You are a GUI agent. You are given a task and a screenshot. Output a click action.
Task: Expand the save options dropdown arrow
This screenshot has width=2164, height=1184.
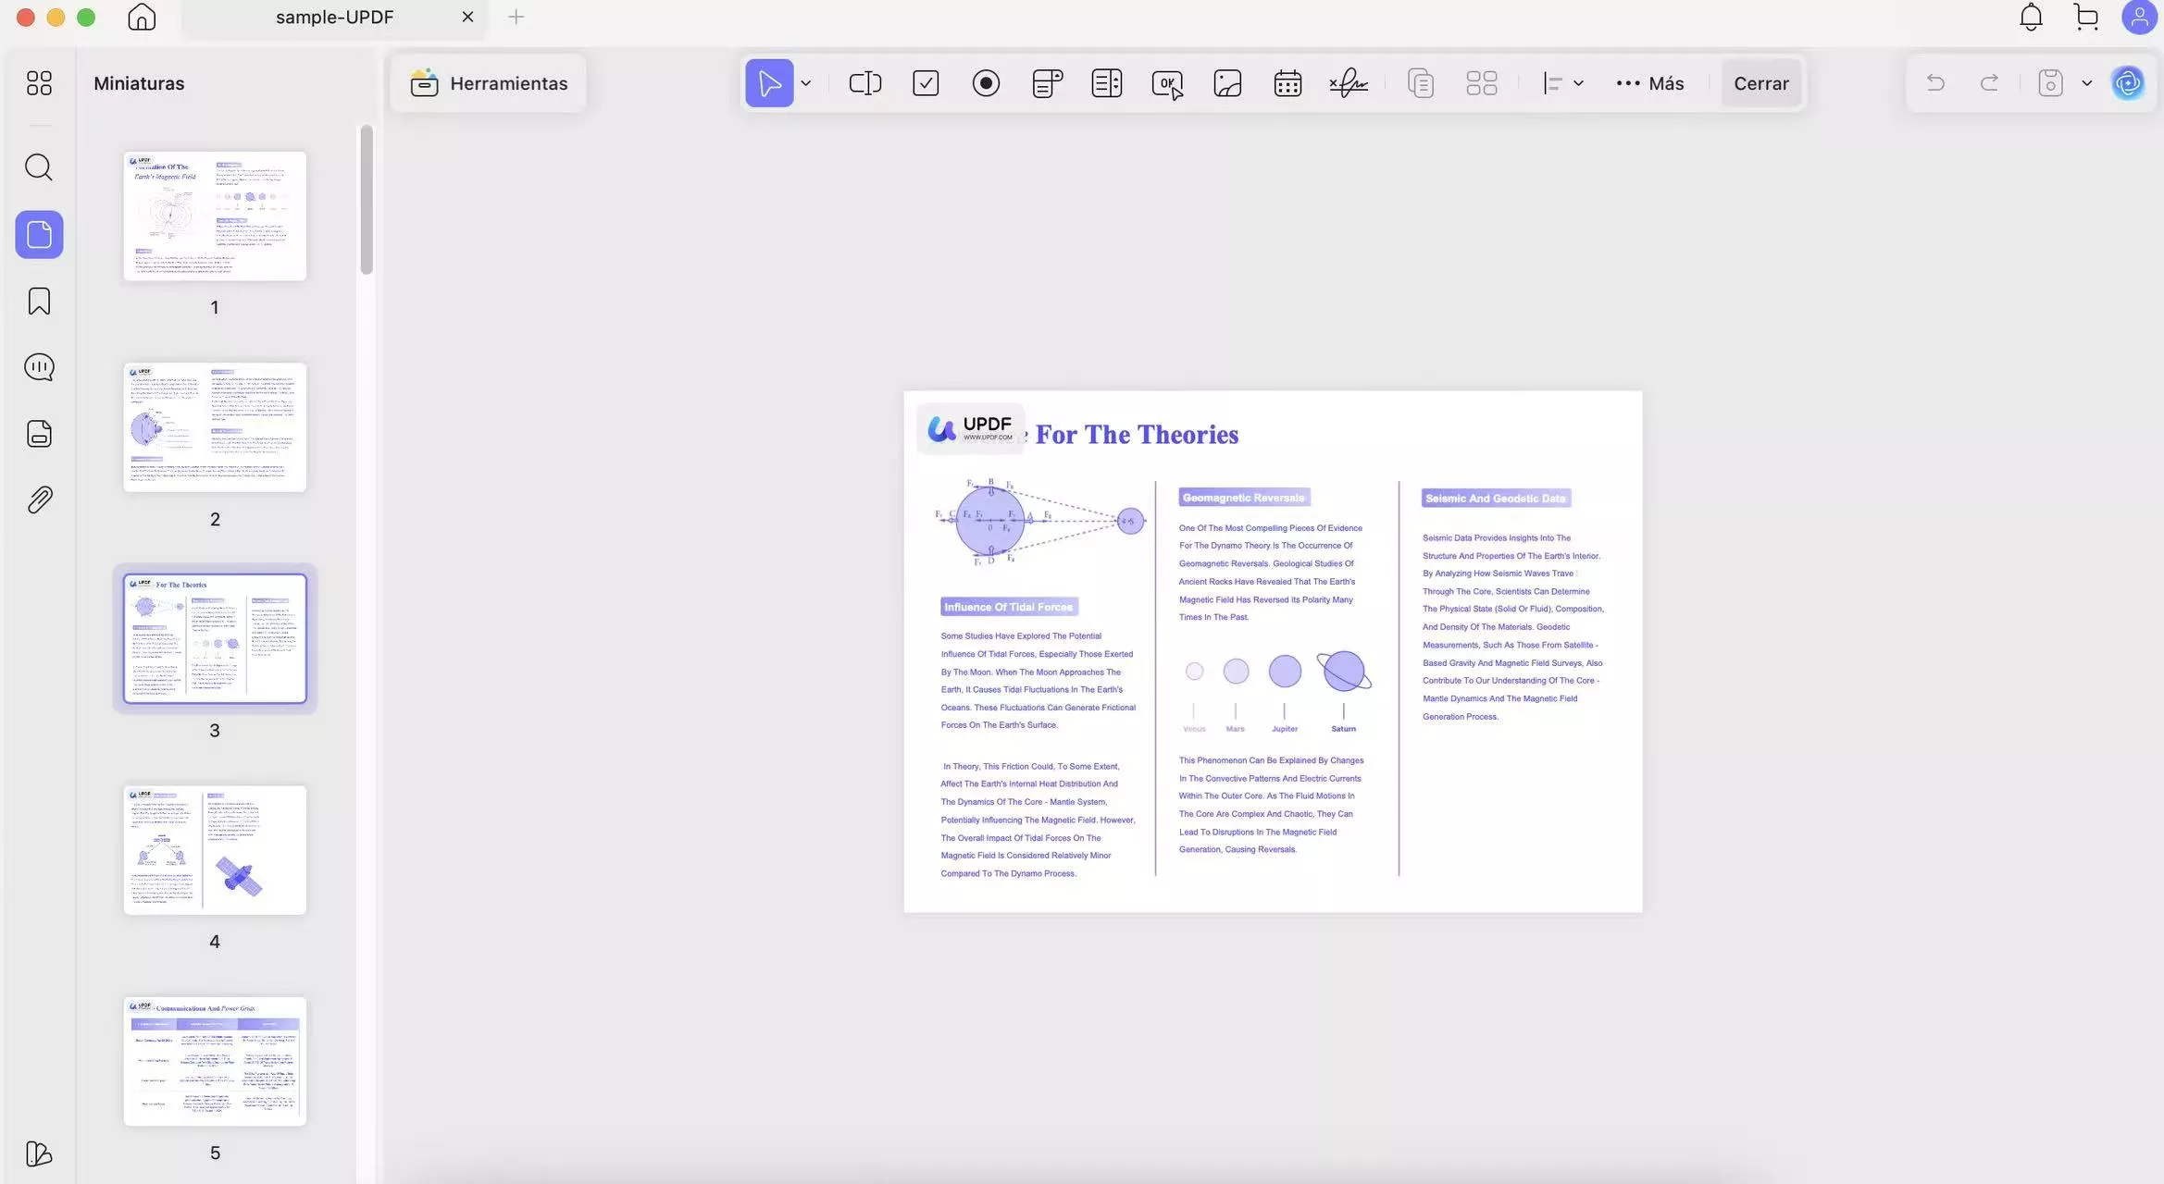2086,83
